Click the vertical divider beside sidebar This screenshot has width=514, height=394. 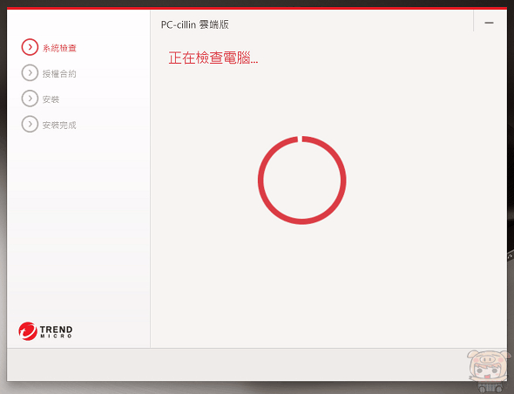[x=150, y=179]
